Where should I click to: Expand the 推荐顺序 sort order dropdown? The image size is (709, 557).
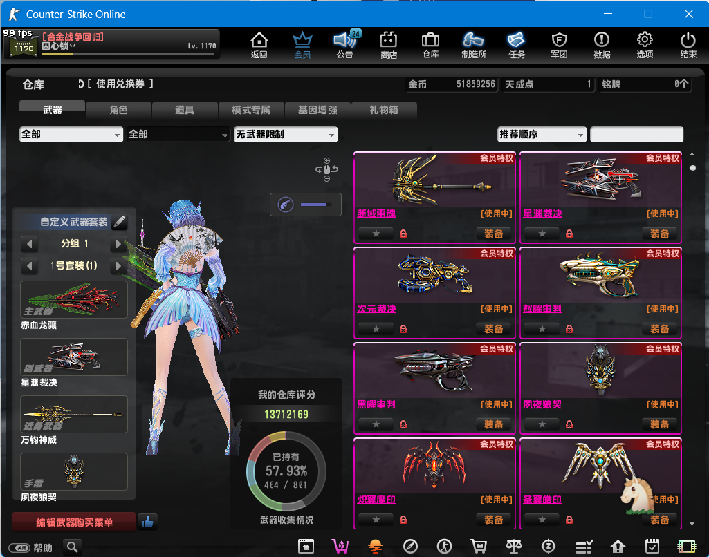coord(542,135)
